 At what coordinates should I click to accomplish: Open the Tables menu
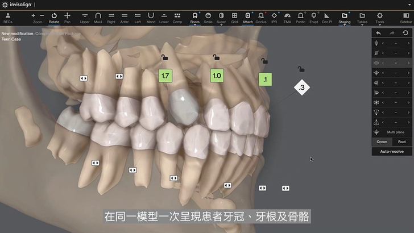click(362, 18)
